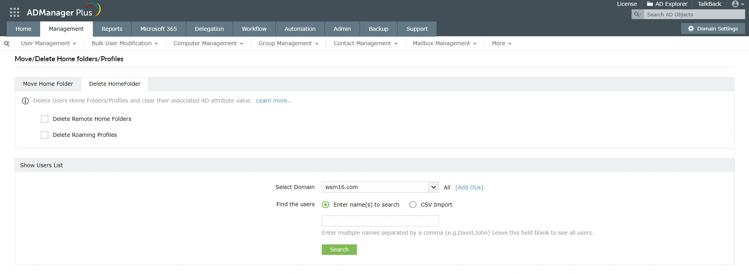749x274 pixels.
Task: Expand the Bulk User Modification dropdown
Action: coord(125,43)
